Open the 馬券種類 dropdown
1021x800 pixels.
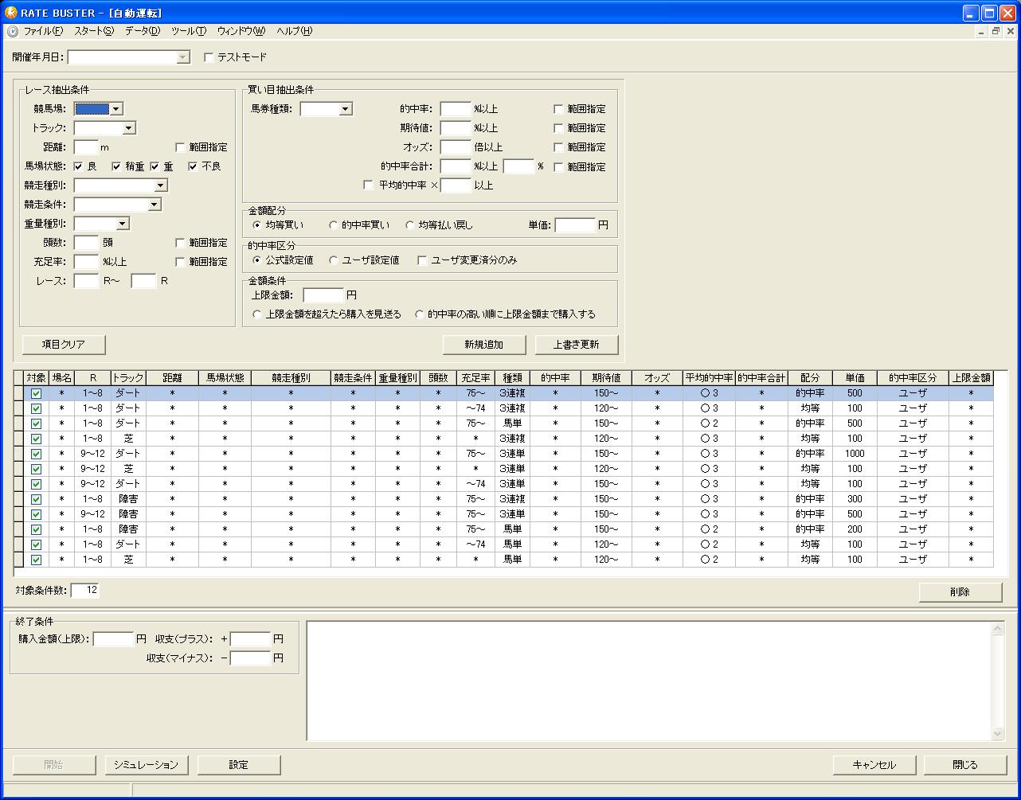tap(346, 109)
